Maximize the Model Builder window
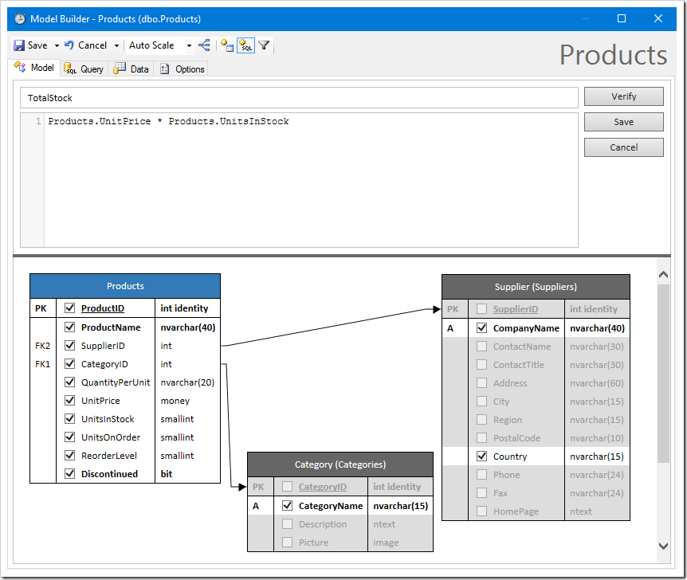 tap(622, 18)
